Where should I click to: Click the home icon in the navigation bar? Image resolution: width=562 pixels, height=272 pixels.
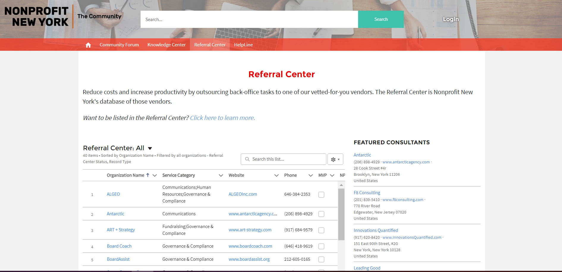tap(88, 45)
